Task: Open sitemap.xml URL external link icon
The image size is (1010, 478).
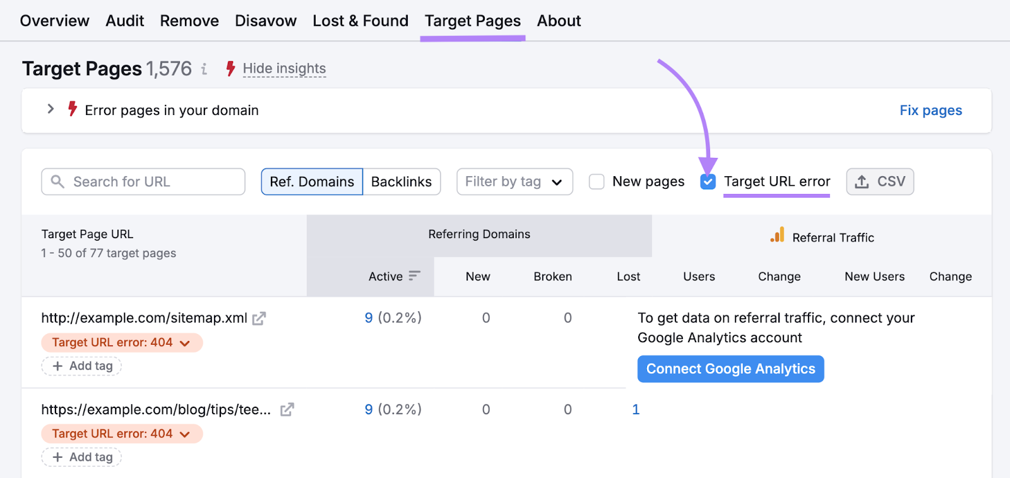Action: [259, 319]
